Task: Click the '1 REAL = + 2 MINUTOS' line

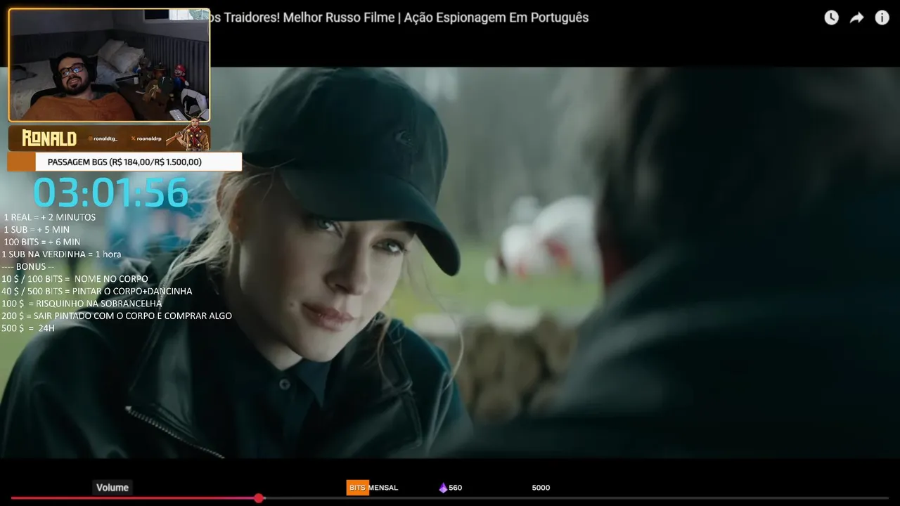Action: coord(49,217)
